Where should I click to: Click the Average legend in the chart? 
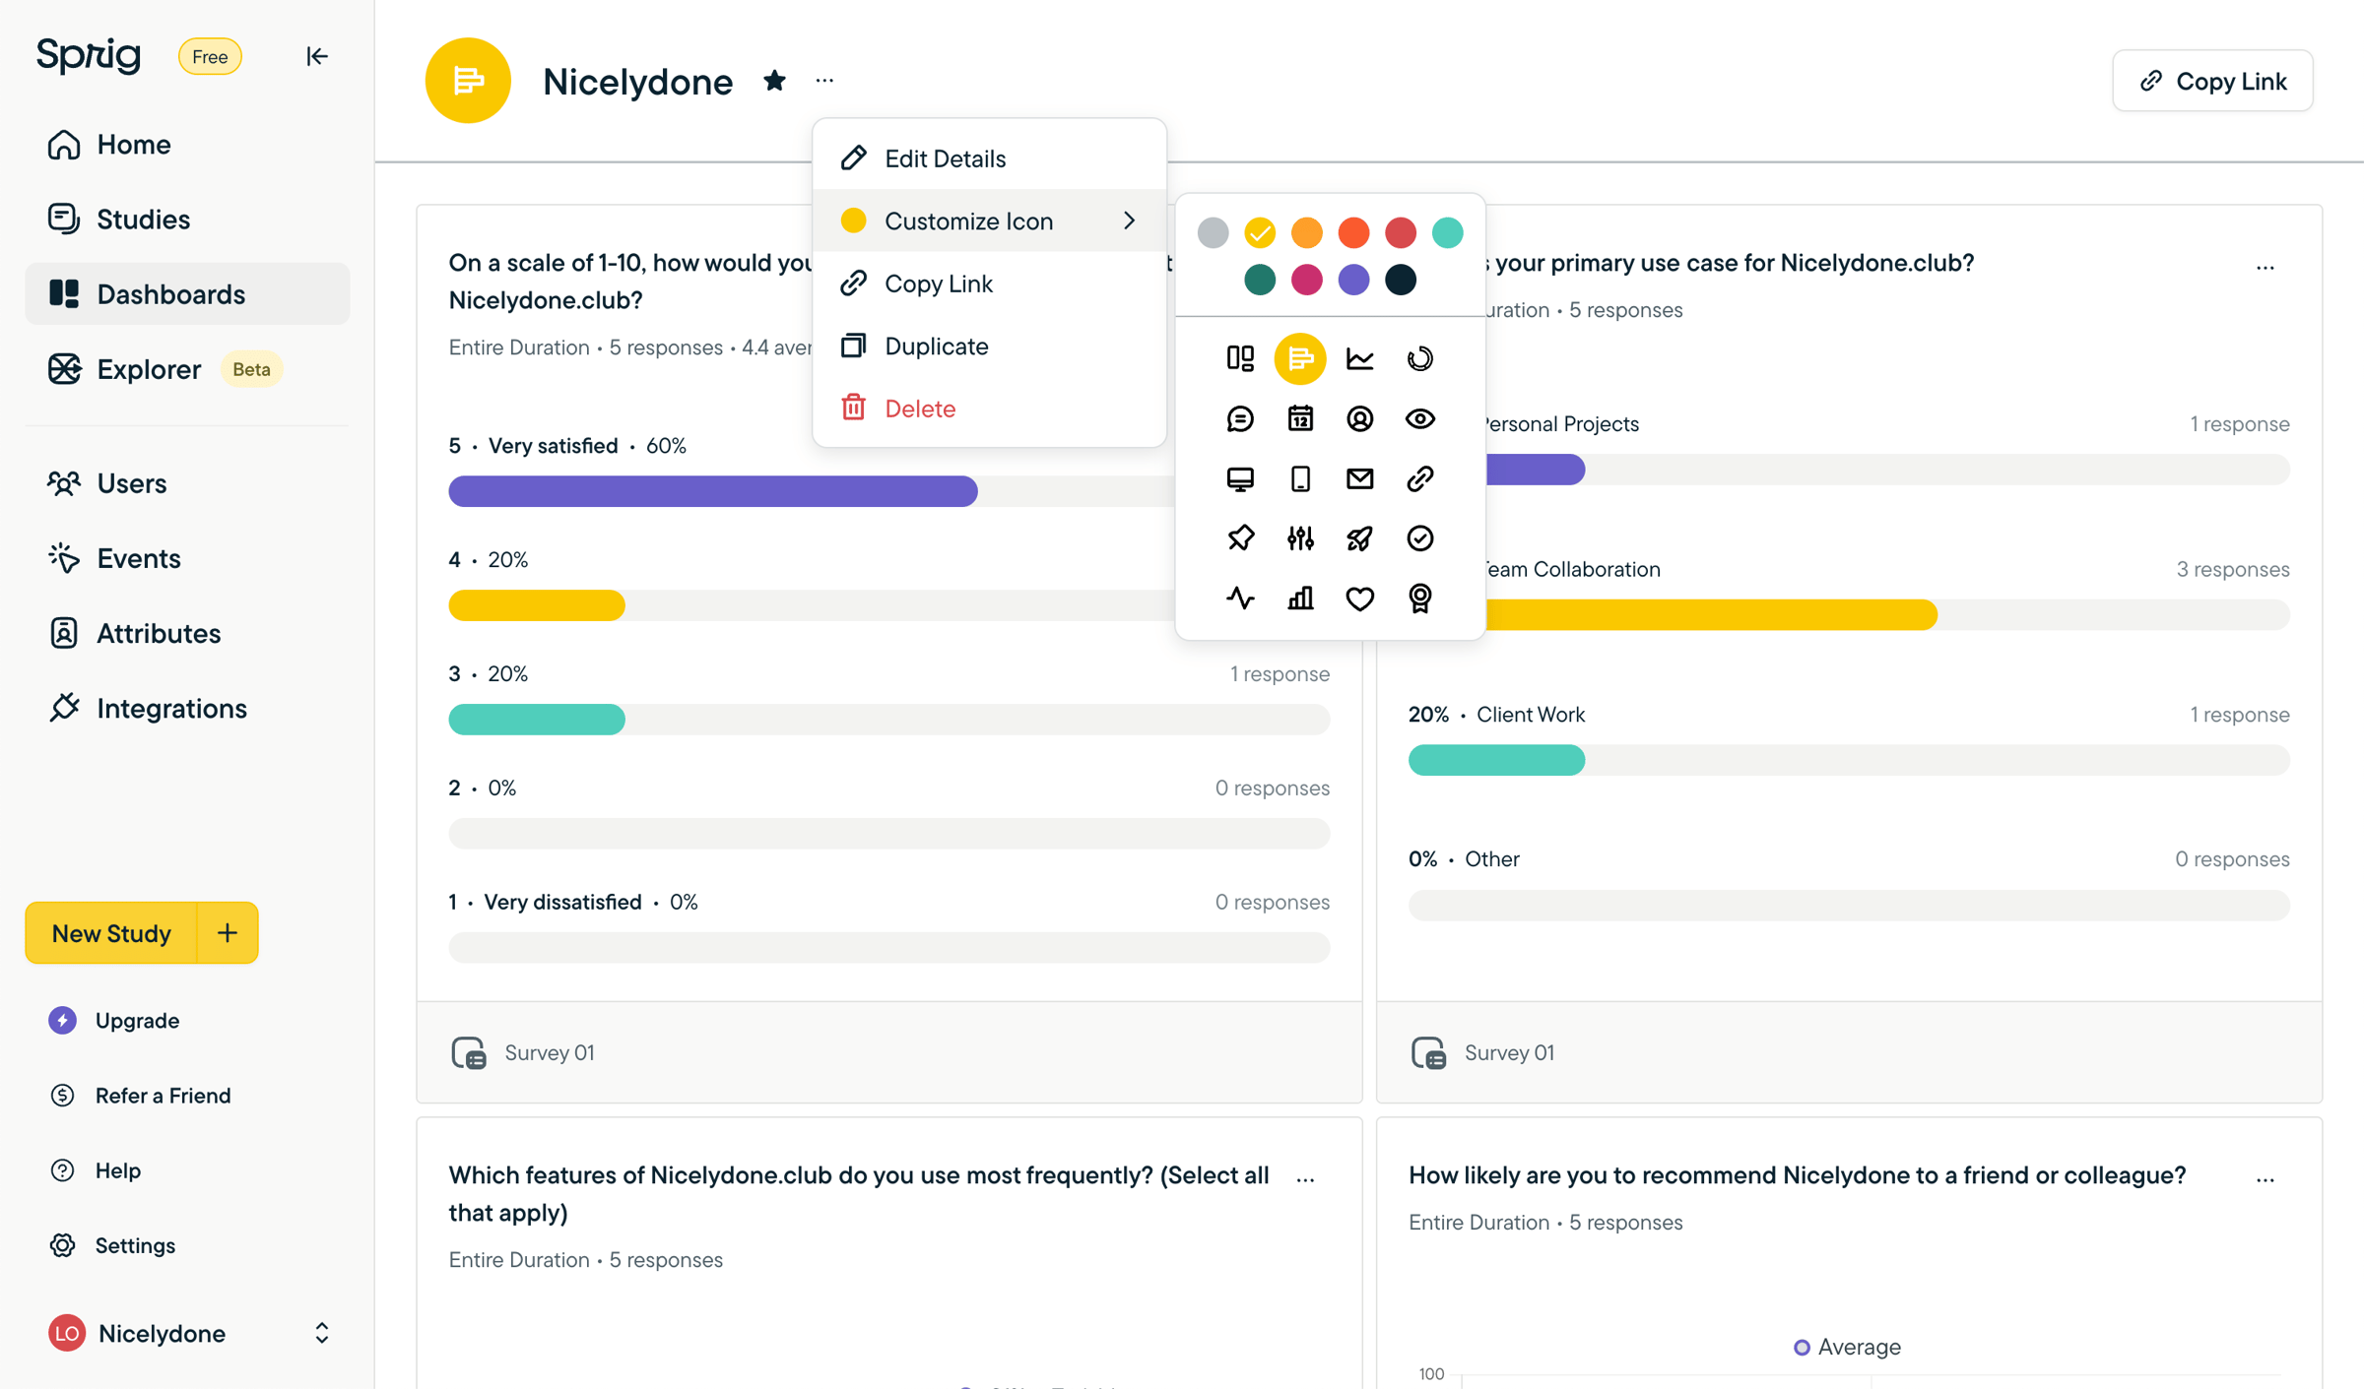tap(1847, 1347)
